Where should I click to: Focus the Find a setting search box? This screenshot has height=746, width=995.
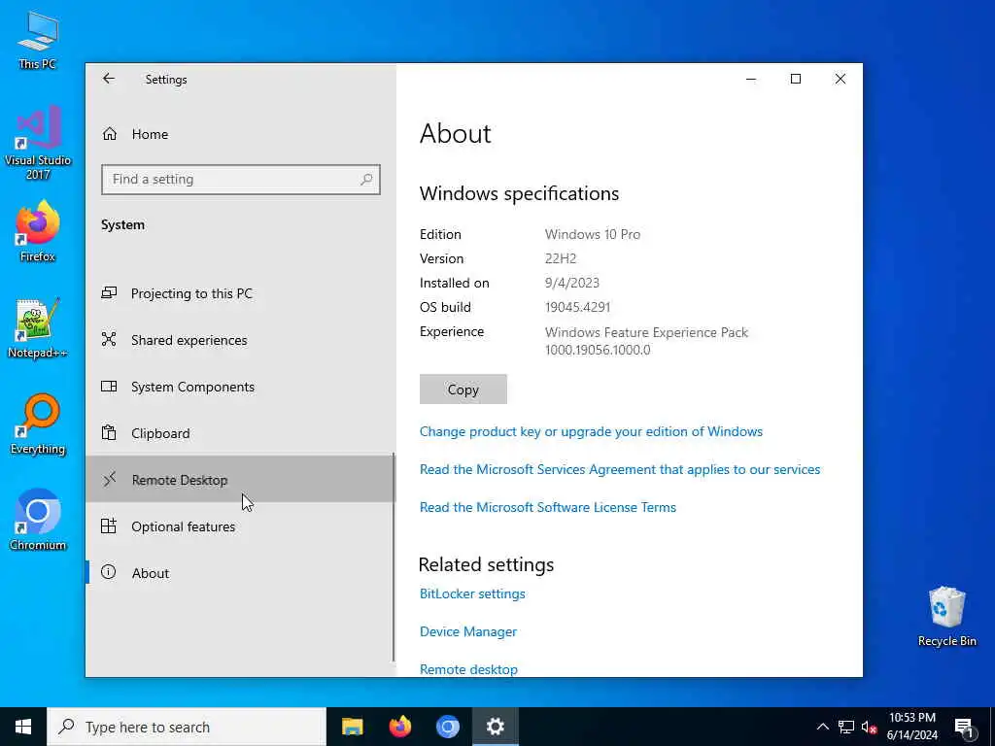pyautogui.click(x=241, y=180)
